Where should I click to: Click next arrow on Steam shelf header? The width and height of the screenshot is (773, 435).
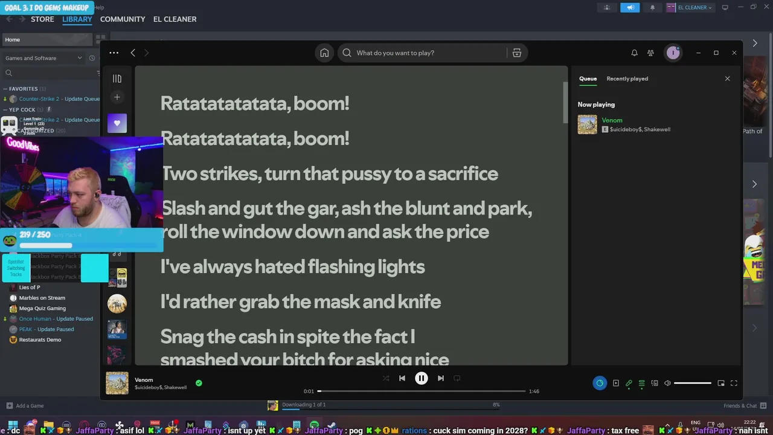pos(754,43)
